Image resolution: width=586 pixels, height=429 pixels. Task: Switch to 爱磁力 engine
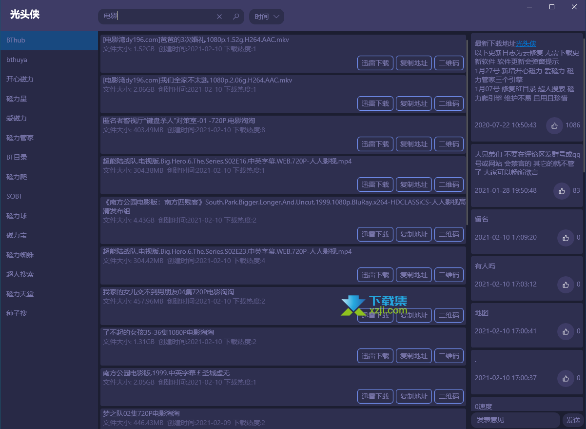(49, 118)
